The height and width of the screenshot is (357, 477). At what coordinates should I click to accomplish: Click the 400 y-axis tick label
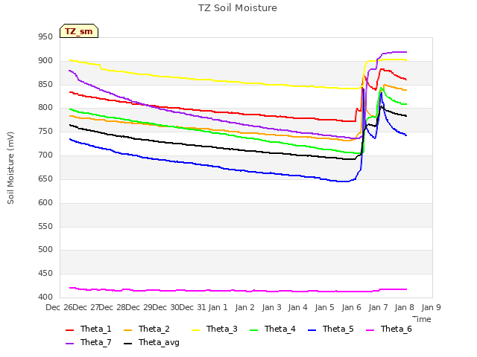(45, 297)
